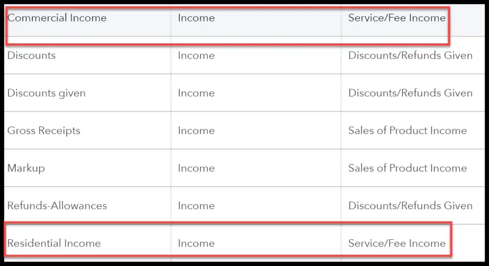Click Discounts/Refunds Given in Refunds-Allowances row
489x266 pixels.
(410, 206)
